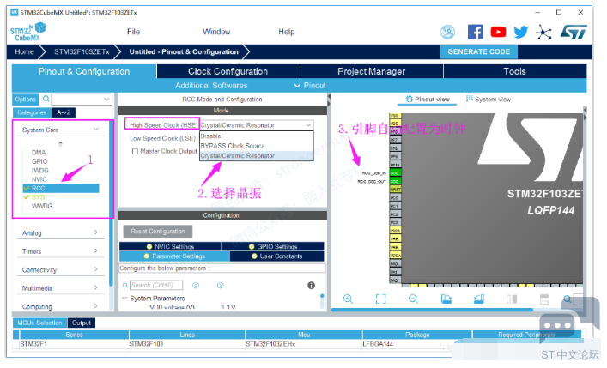Viewport: 607px width, 368px height.
Task: Click the info icon in the Configuration panel
Action: [x=311, y=285]
